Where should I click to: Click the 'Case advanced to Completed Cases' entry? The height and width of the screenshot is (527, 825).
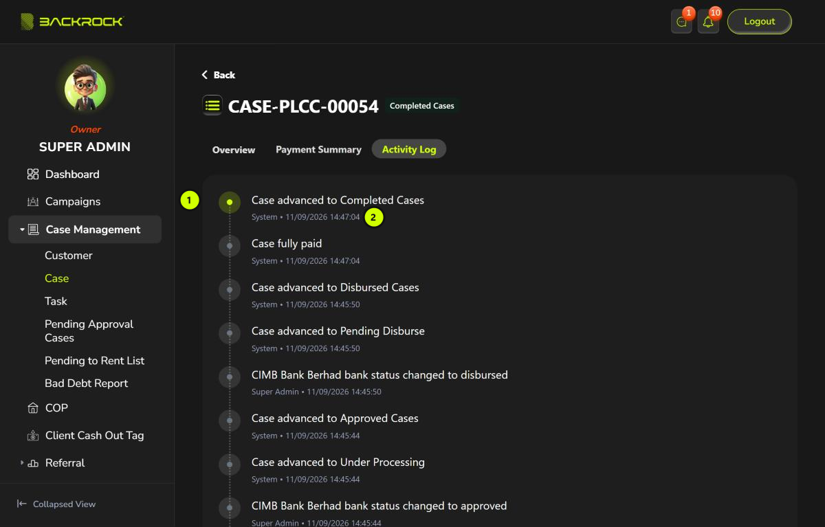coord(338,200)
